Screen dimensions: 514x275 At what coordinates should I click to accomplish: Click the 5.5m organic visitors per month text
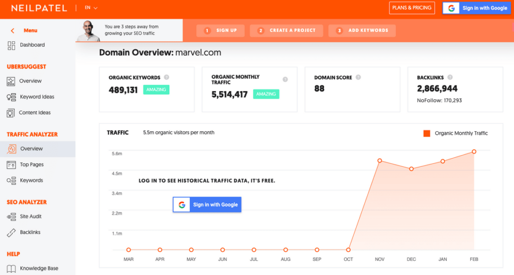pyautogui.click(x=179, y=132)
